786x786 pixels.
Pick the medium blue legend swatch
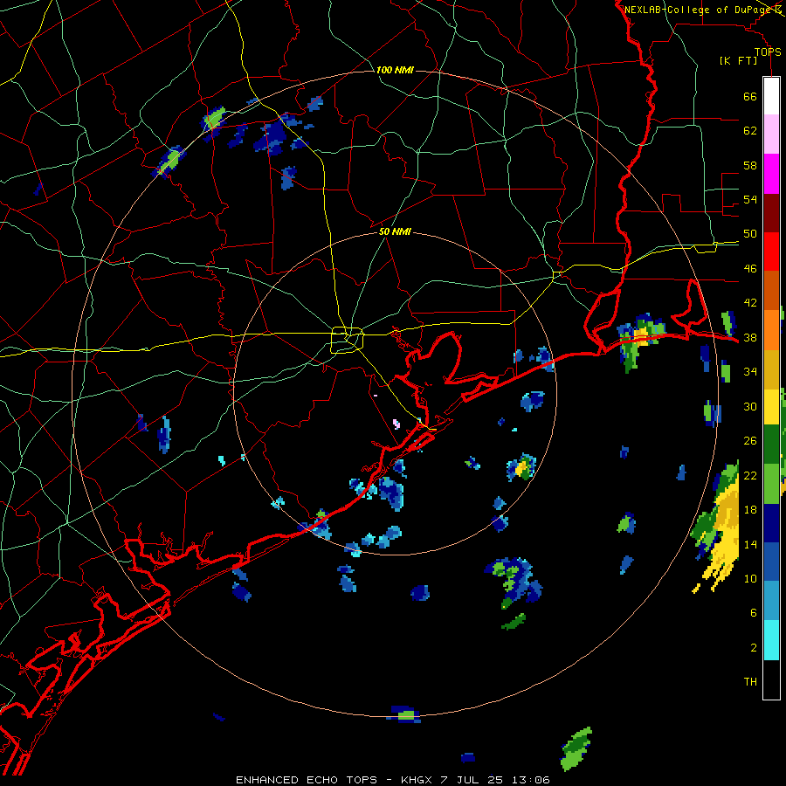(771, 562)
